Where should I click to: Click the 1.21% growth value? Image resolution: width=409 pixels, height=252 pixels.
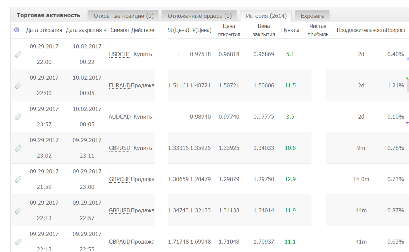[396, 85]
